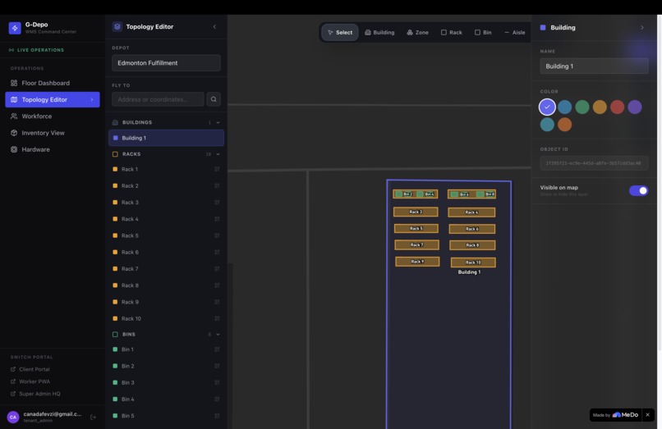Collapse the Bins section chevron
The width and height of the screenshot is (662, 429).
point(218,335)
